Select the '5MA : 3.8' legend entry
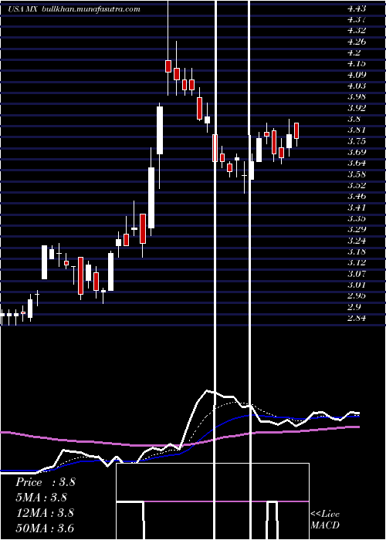Image resolution: width=386 pixels, height=540 pixels. pyautogui.click(x=41, y=498)
